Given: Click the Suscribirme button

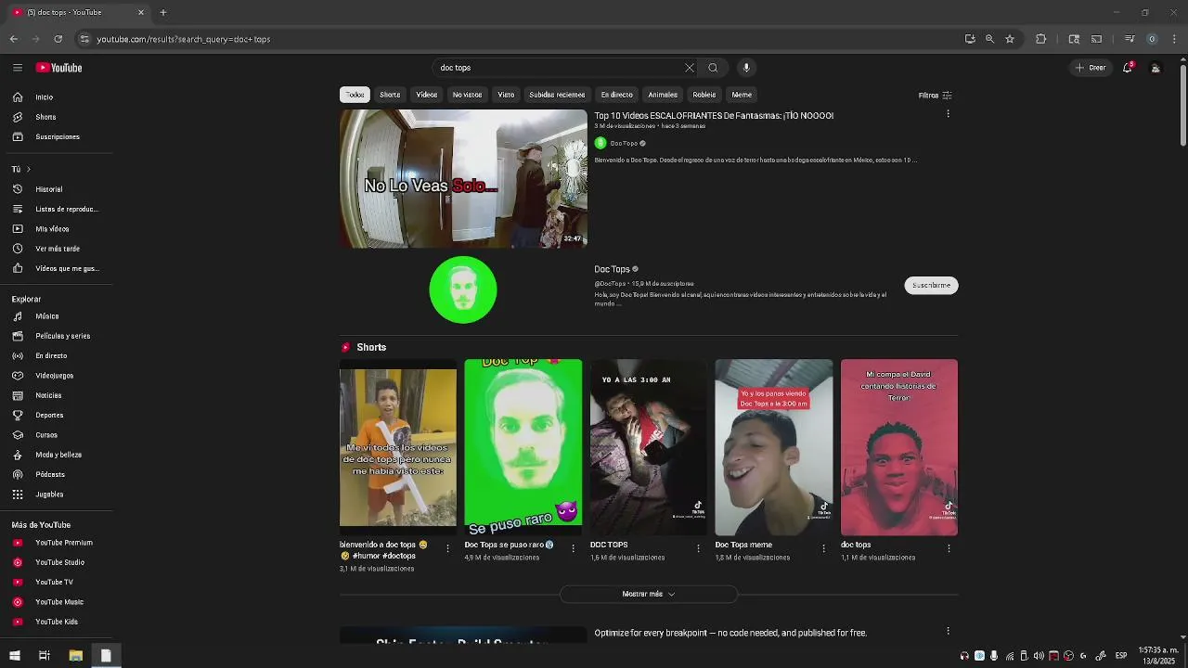Looking at the screenshot, I should click(931, 286).
